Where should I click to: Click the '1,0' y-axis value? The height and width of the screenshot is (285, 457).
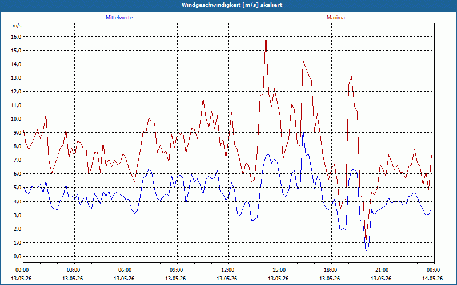(x=17, y=242)
